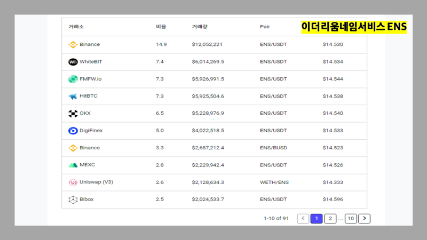
Task: Click the 14.9 ratio value
Action: (161, 44)
